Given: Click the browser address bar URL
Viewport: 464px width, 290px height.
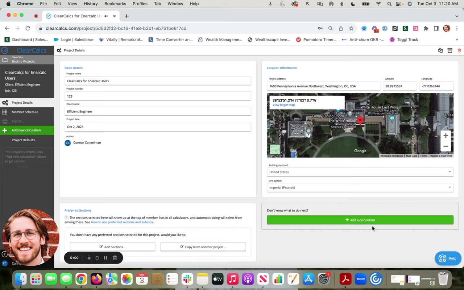Looking at the screenshot, I should pos(116,28).
